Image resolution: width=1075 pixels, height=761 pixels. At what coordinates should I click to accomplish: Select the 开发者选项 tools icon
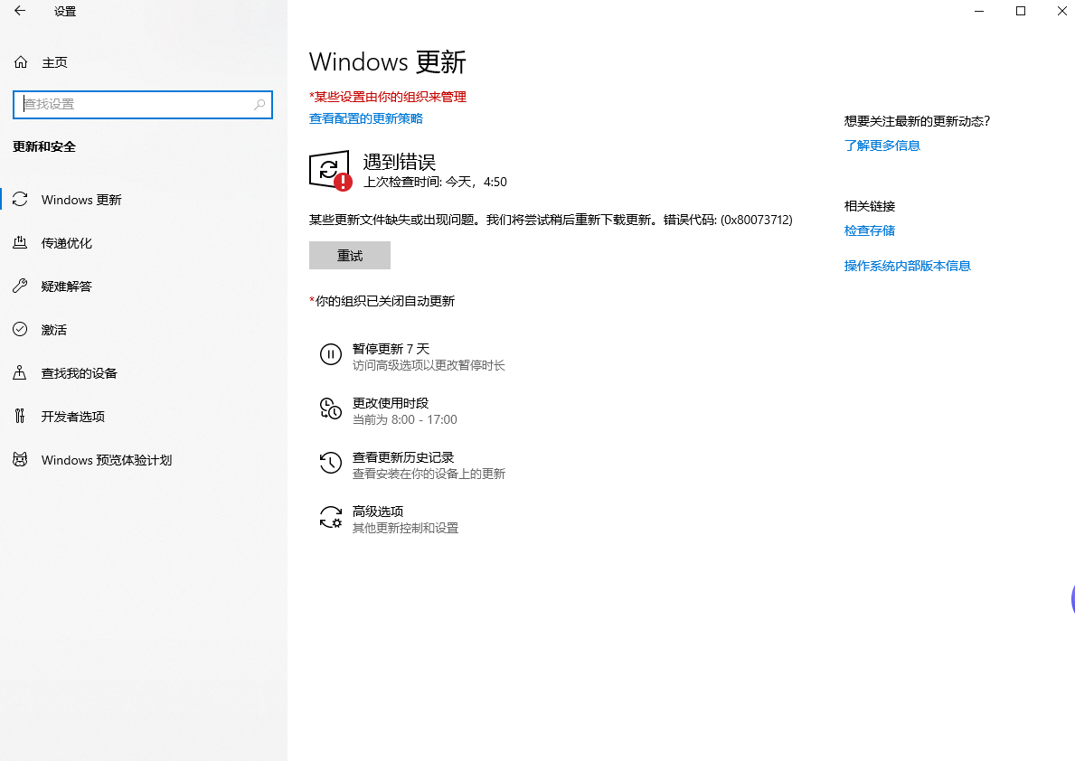(21, 416)
